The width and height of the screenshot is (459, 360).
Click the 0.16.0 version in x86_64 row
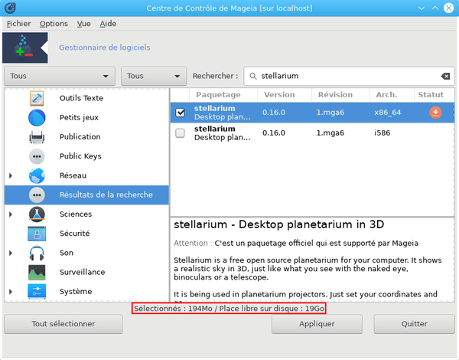274,113
